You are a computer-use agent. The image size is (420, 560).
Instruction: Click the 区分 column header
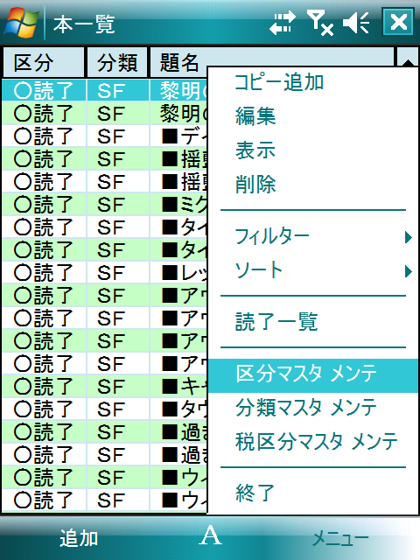(x=44, y=62)
